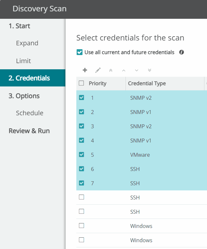
Task: Go to the 3. Options step
Action: tap(24, 96)
